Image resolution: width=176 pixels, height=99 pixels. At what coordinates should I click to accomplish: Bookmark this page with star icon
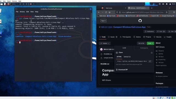tap(167, 12)
